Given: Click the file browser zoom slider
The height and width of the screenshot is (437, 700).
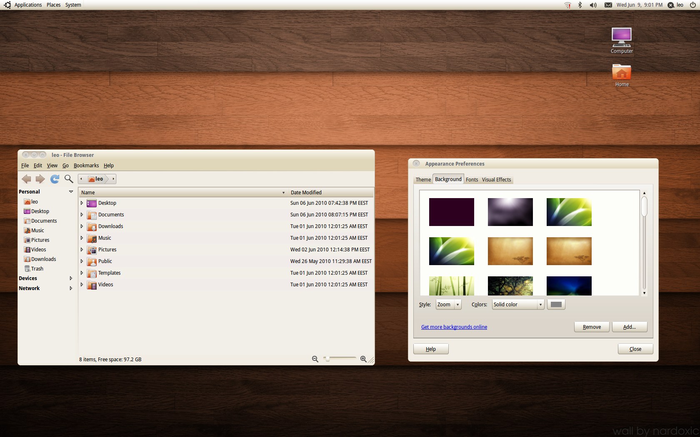Looking at the screenshot, I should pos(340,359).
